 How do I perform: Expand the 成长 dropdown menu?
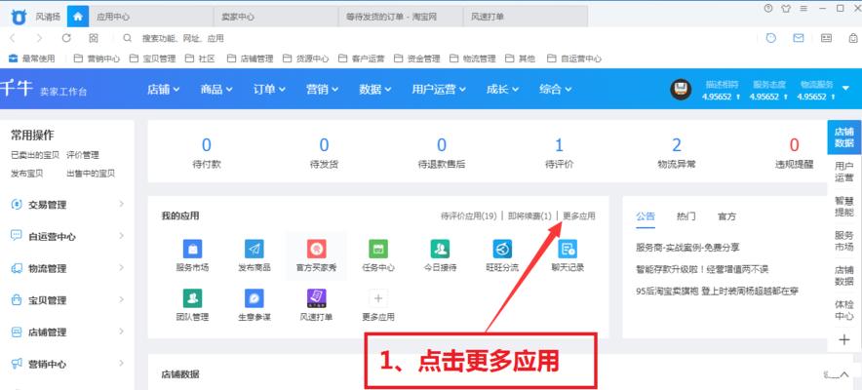pyautogui.click(x=502, y=89)
